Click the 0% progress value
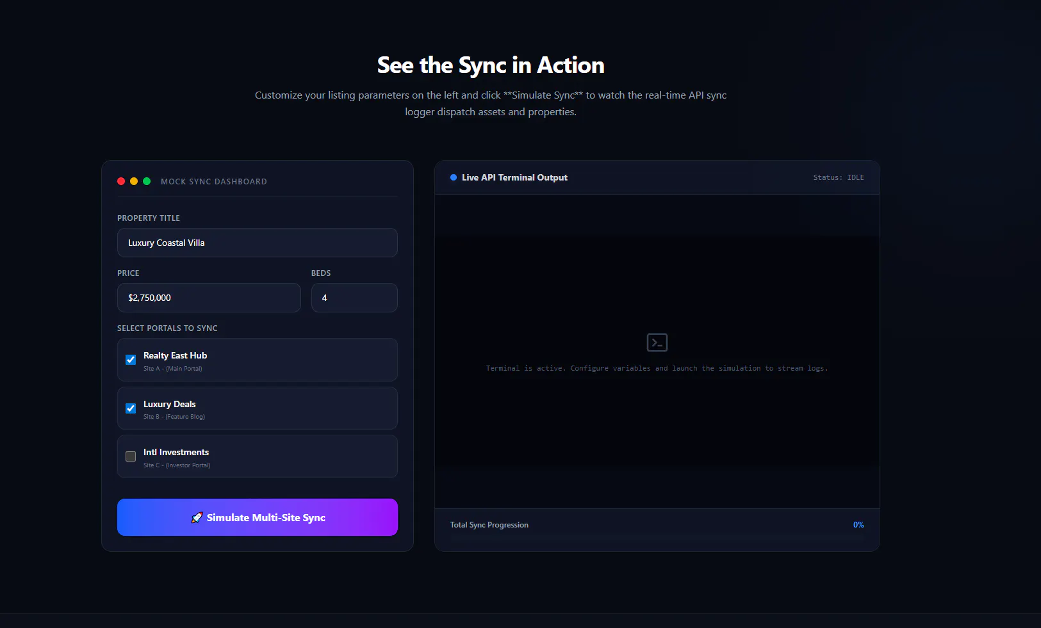1041x628 pixels. pos(858,525)
